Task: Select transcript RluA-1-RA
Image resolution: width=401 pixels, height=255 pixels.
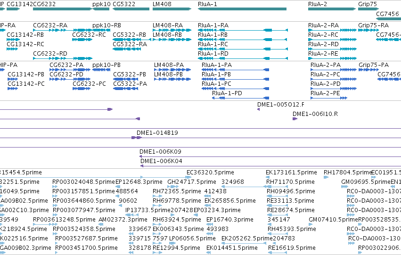Action: coord(243,30)
